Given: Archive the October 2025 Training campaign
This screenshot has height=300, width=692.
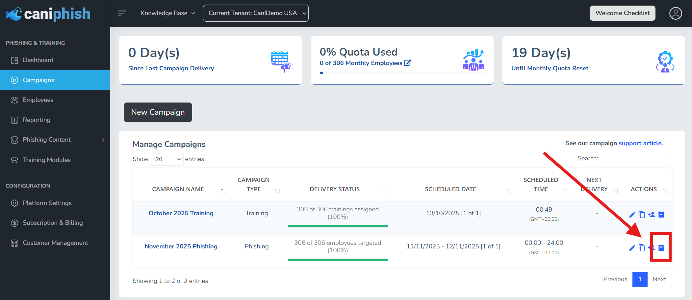Looking at the screenshot, I should click(661, 215).
